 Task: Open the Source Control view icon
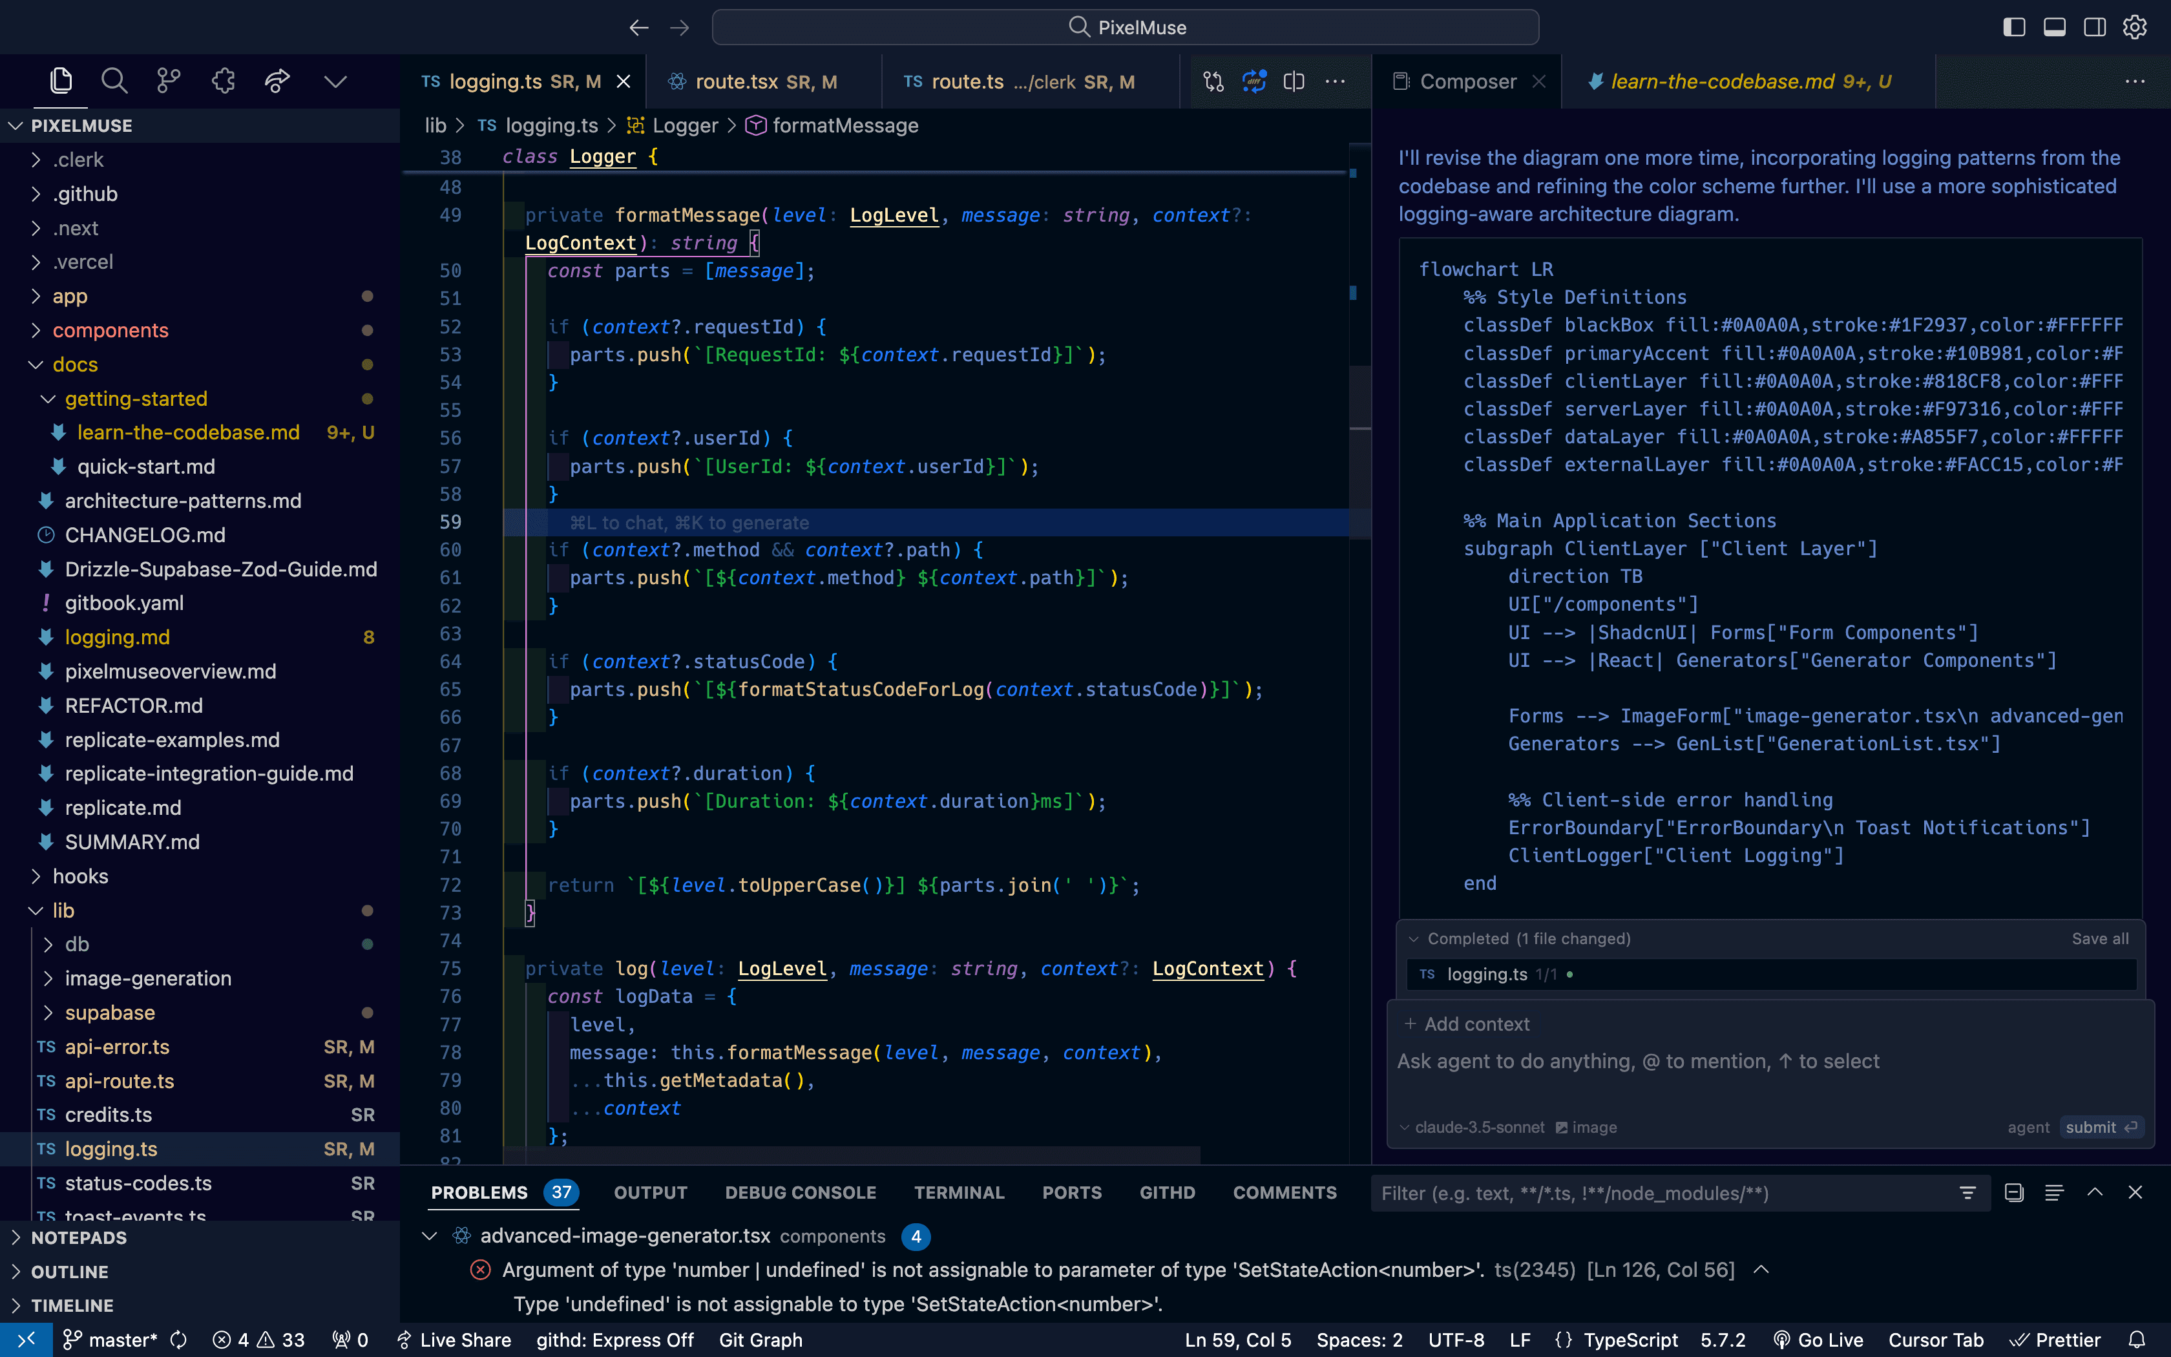(x=169, y=81)
